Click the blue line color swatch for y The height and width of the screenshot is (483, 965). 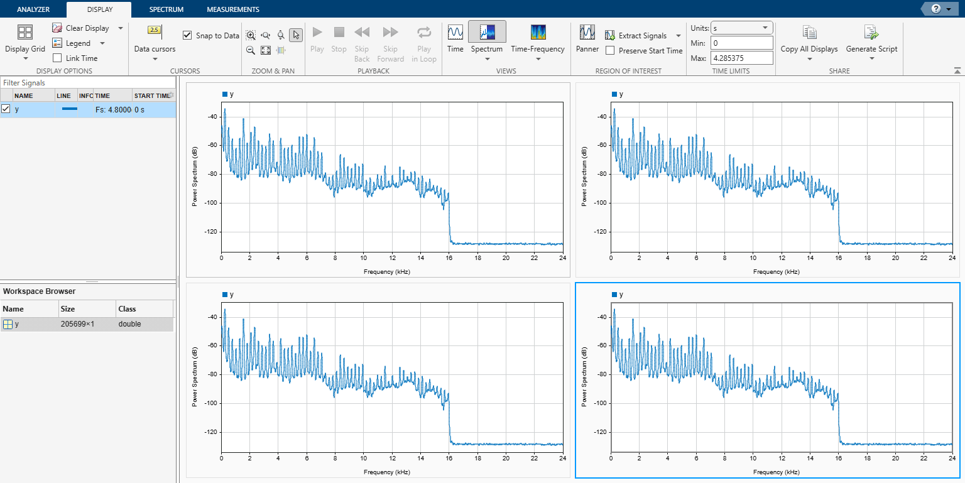70,109
